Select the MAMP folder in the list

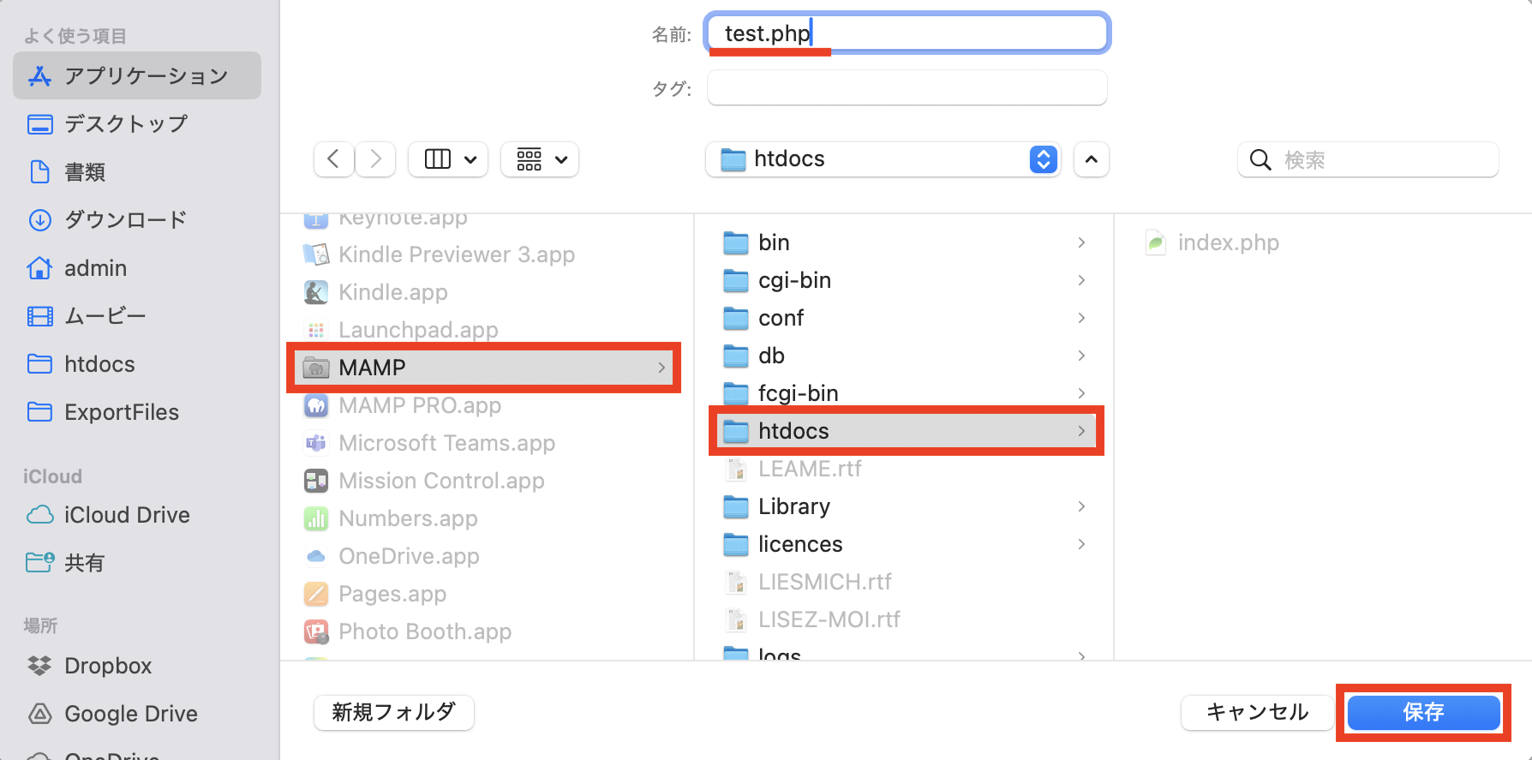pyautogui.click(x=483, y=368)
